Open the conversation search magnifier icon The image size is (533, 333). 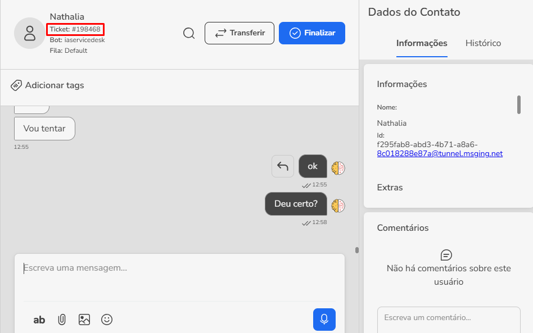tap(189, 33)
